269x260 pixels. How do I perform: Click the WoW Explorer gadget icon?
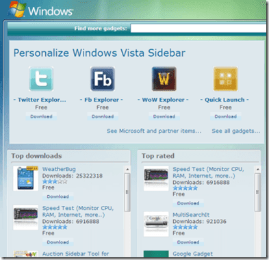[164, 79]
